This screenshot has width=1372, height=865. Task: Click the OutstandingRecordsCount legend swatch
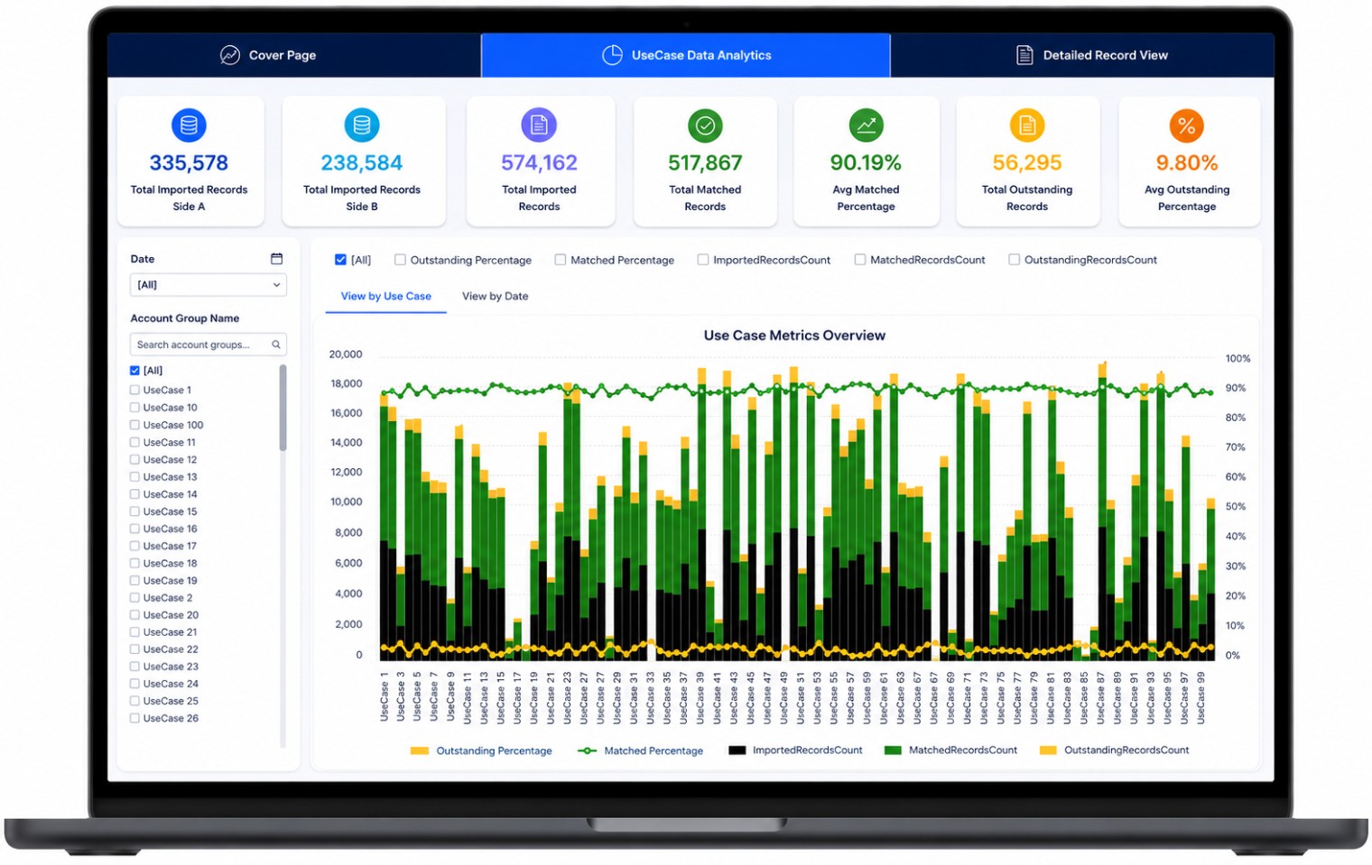pyautogui.click(x=1049, y=750)
